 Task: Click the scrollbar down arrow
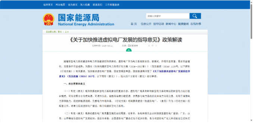click(x=252, y=120)
